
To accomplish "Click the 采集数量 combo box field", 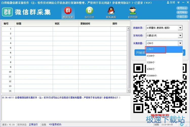I will [x=164, y=43].
